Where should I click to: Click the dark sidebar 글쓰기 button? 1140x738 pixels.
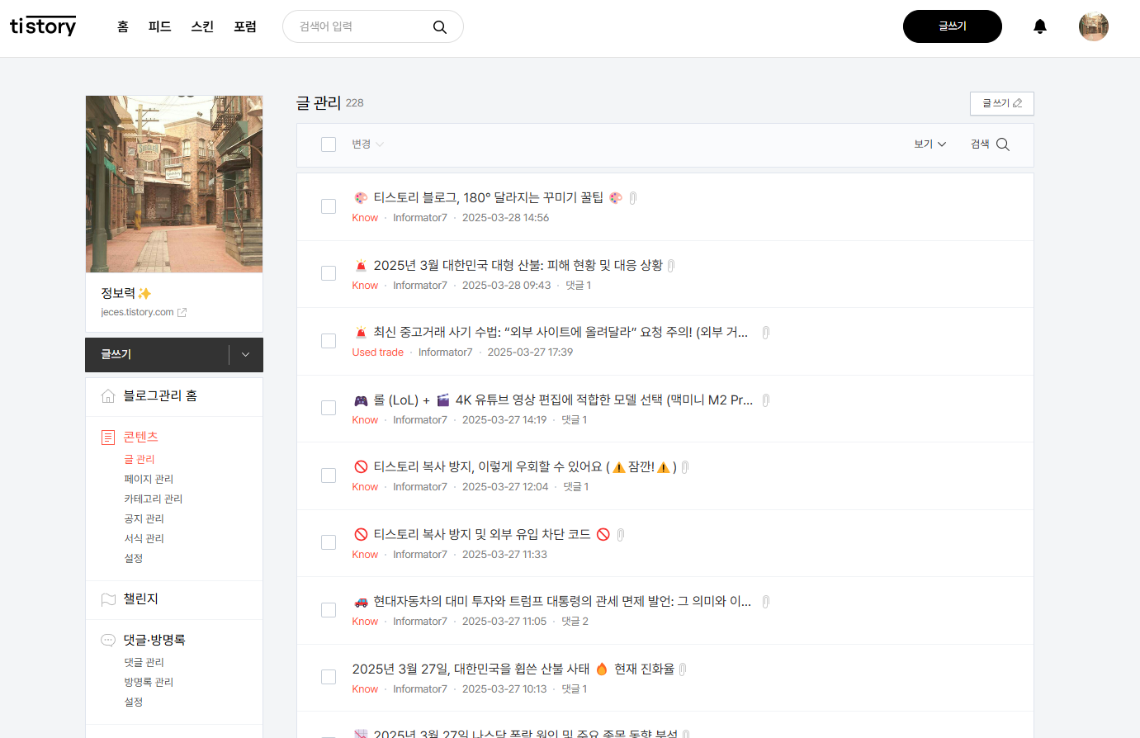point(157,355)
